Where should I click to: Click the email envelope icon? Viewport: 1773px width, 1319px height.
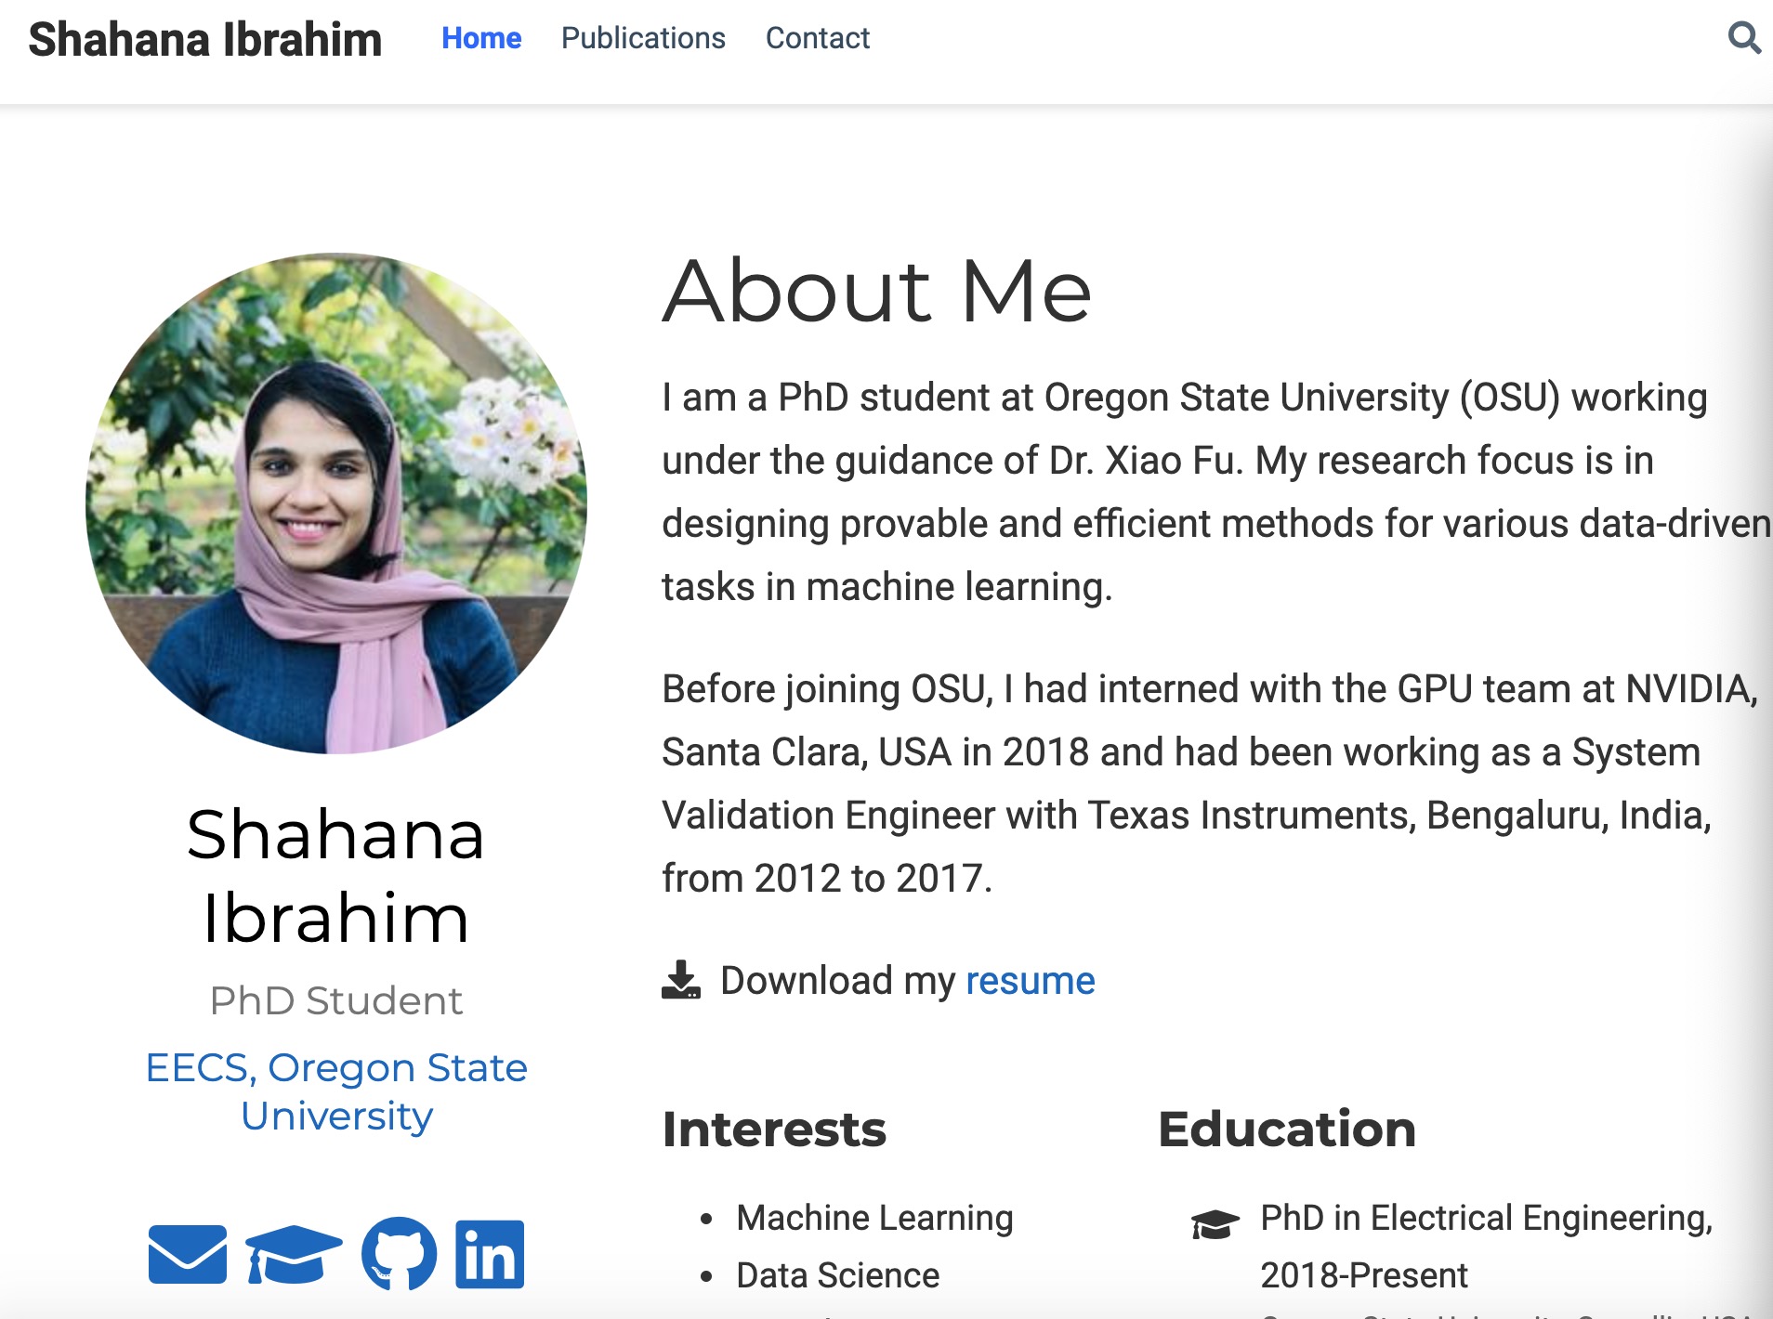tap(188, 1254)
